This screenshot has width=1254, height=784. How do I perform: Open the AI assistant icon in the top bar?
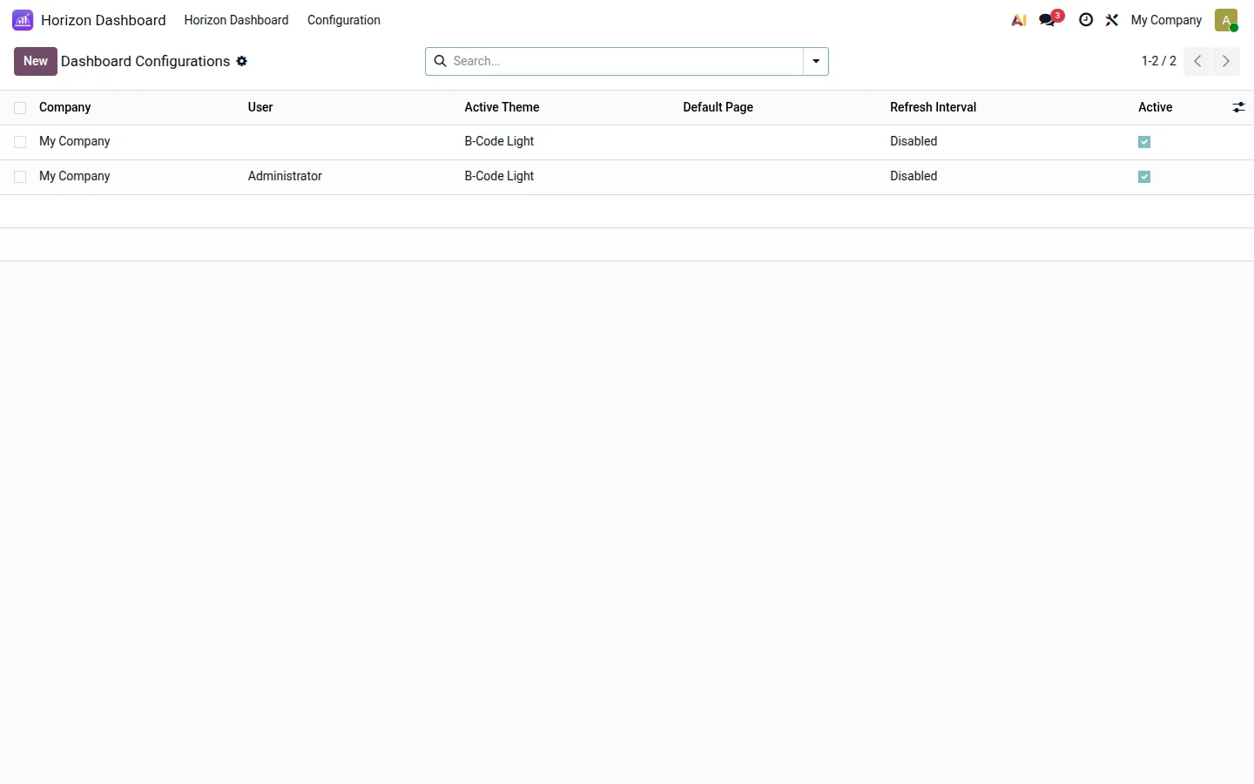1019,20
